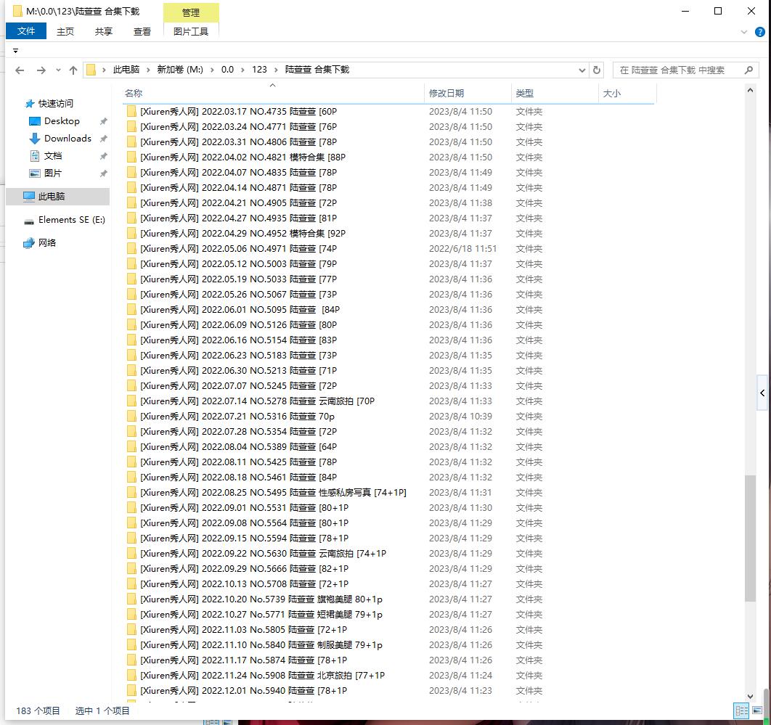Go up one folder level

[x=73, y=70]
